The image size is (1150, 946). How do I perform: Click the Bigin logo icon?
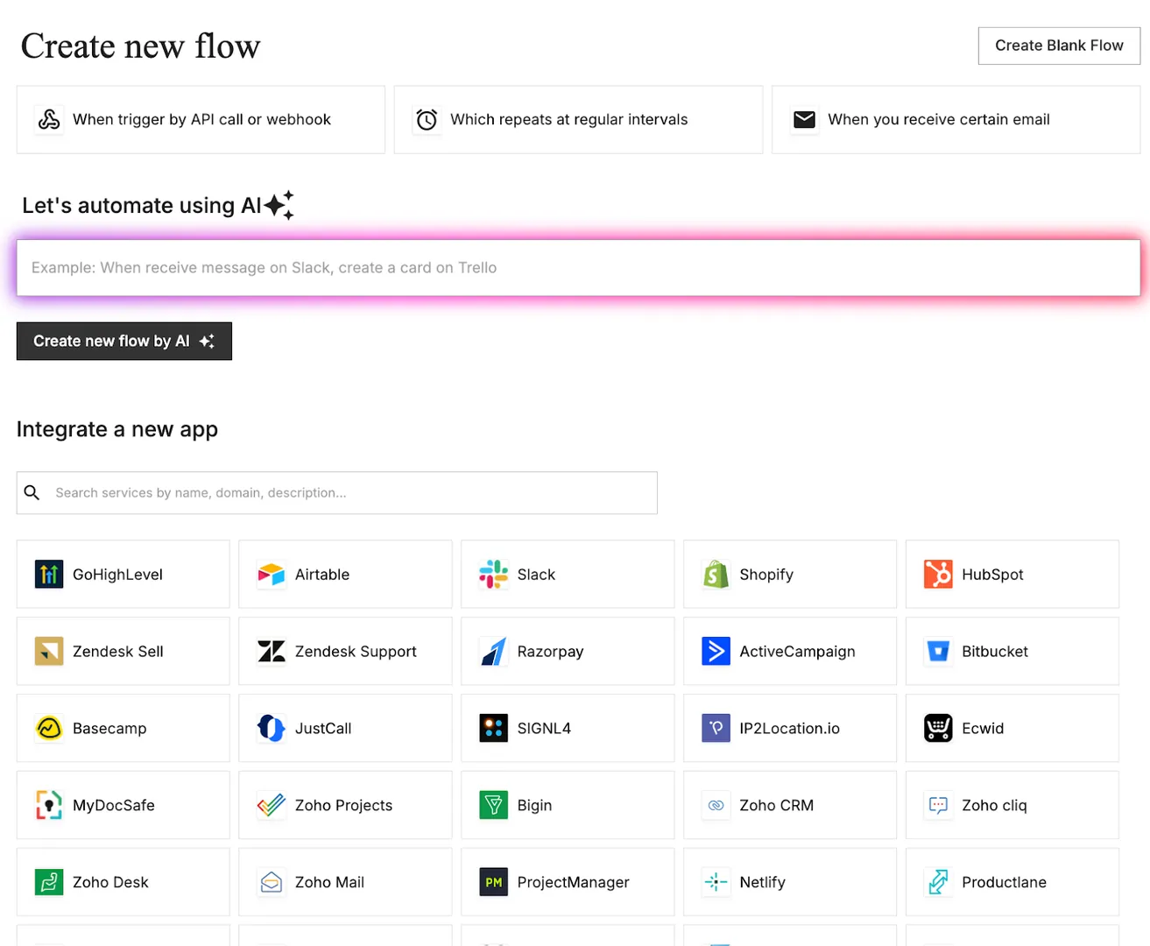494,806
